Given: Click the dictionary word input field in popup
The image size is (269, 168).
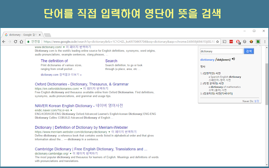Looking at the screenshot, I should pyautogui.click(x=222, y=51).
